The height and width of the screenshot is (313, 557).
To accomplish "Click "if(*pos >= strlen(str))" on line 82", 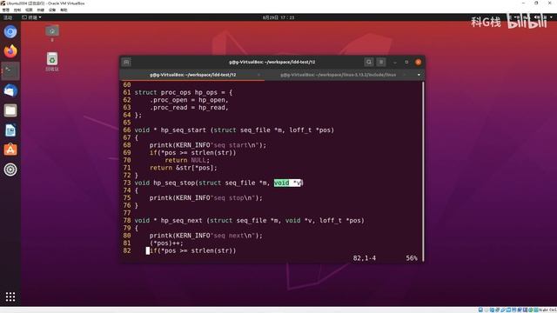I will [192, 250].
